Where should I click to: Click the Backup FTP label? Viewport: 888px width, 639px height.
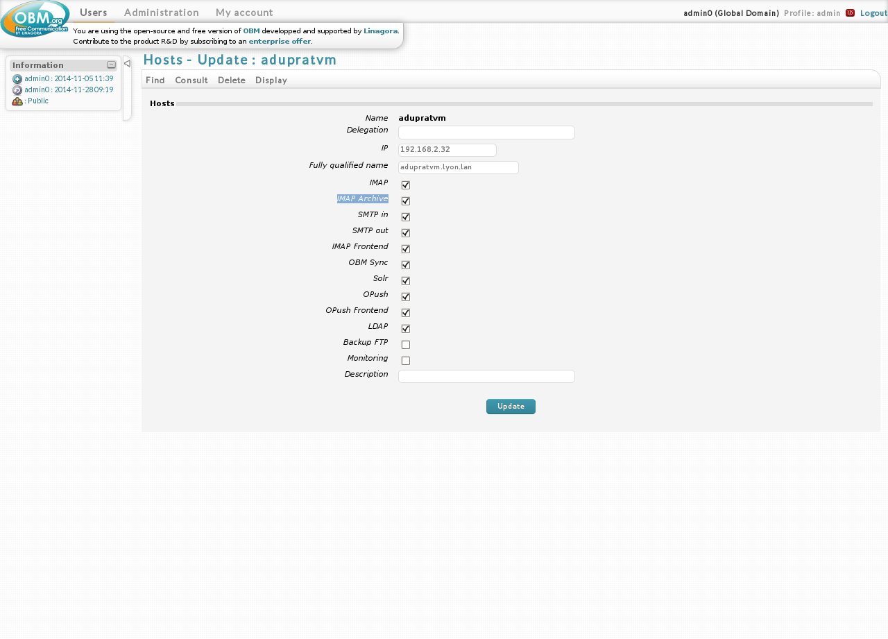click(366, 343)
